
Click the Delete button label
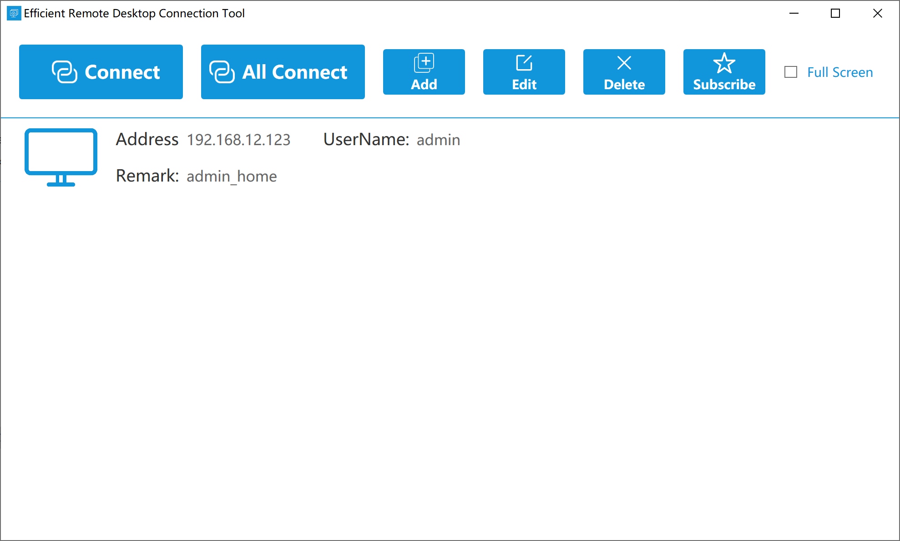pos(624,85)
